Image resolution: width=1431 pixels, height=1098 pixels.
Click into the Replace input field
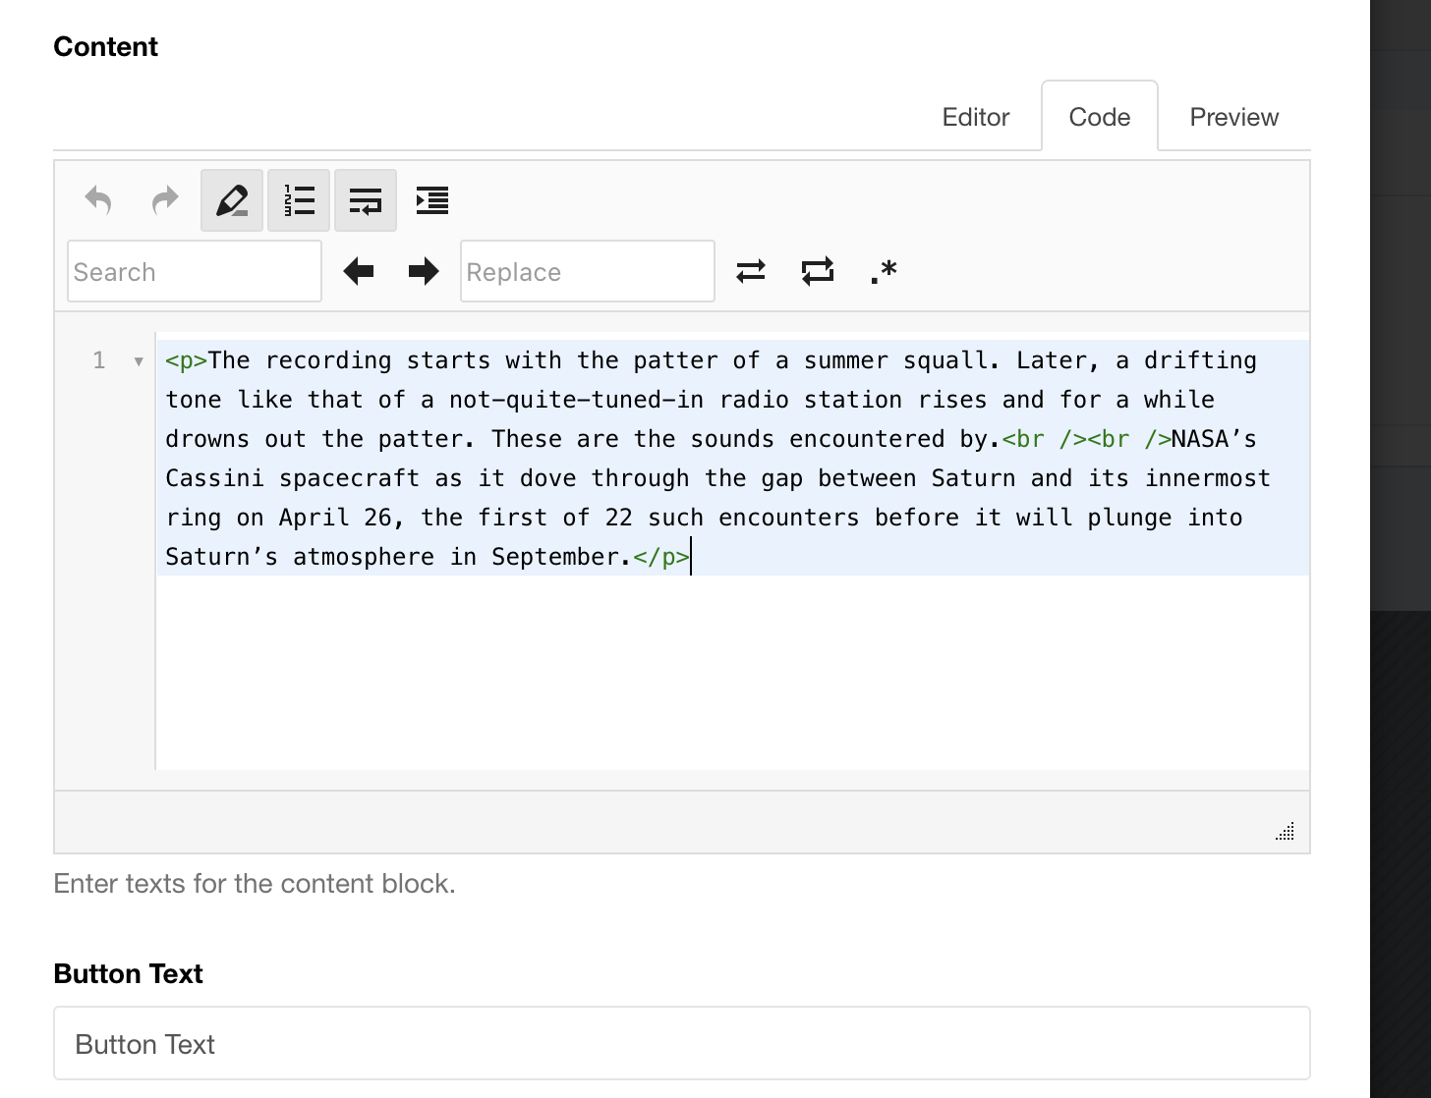pos(588,271)
